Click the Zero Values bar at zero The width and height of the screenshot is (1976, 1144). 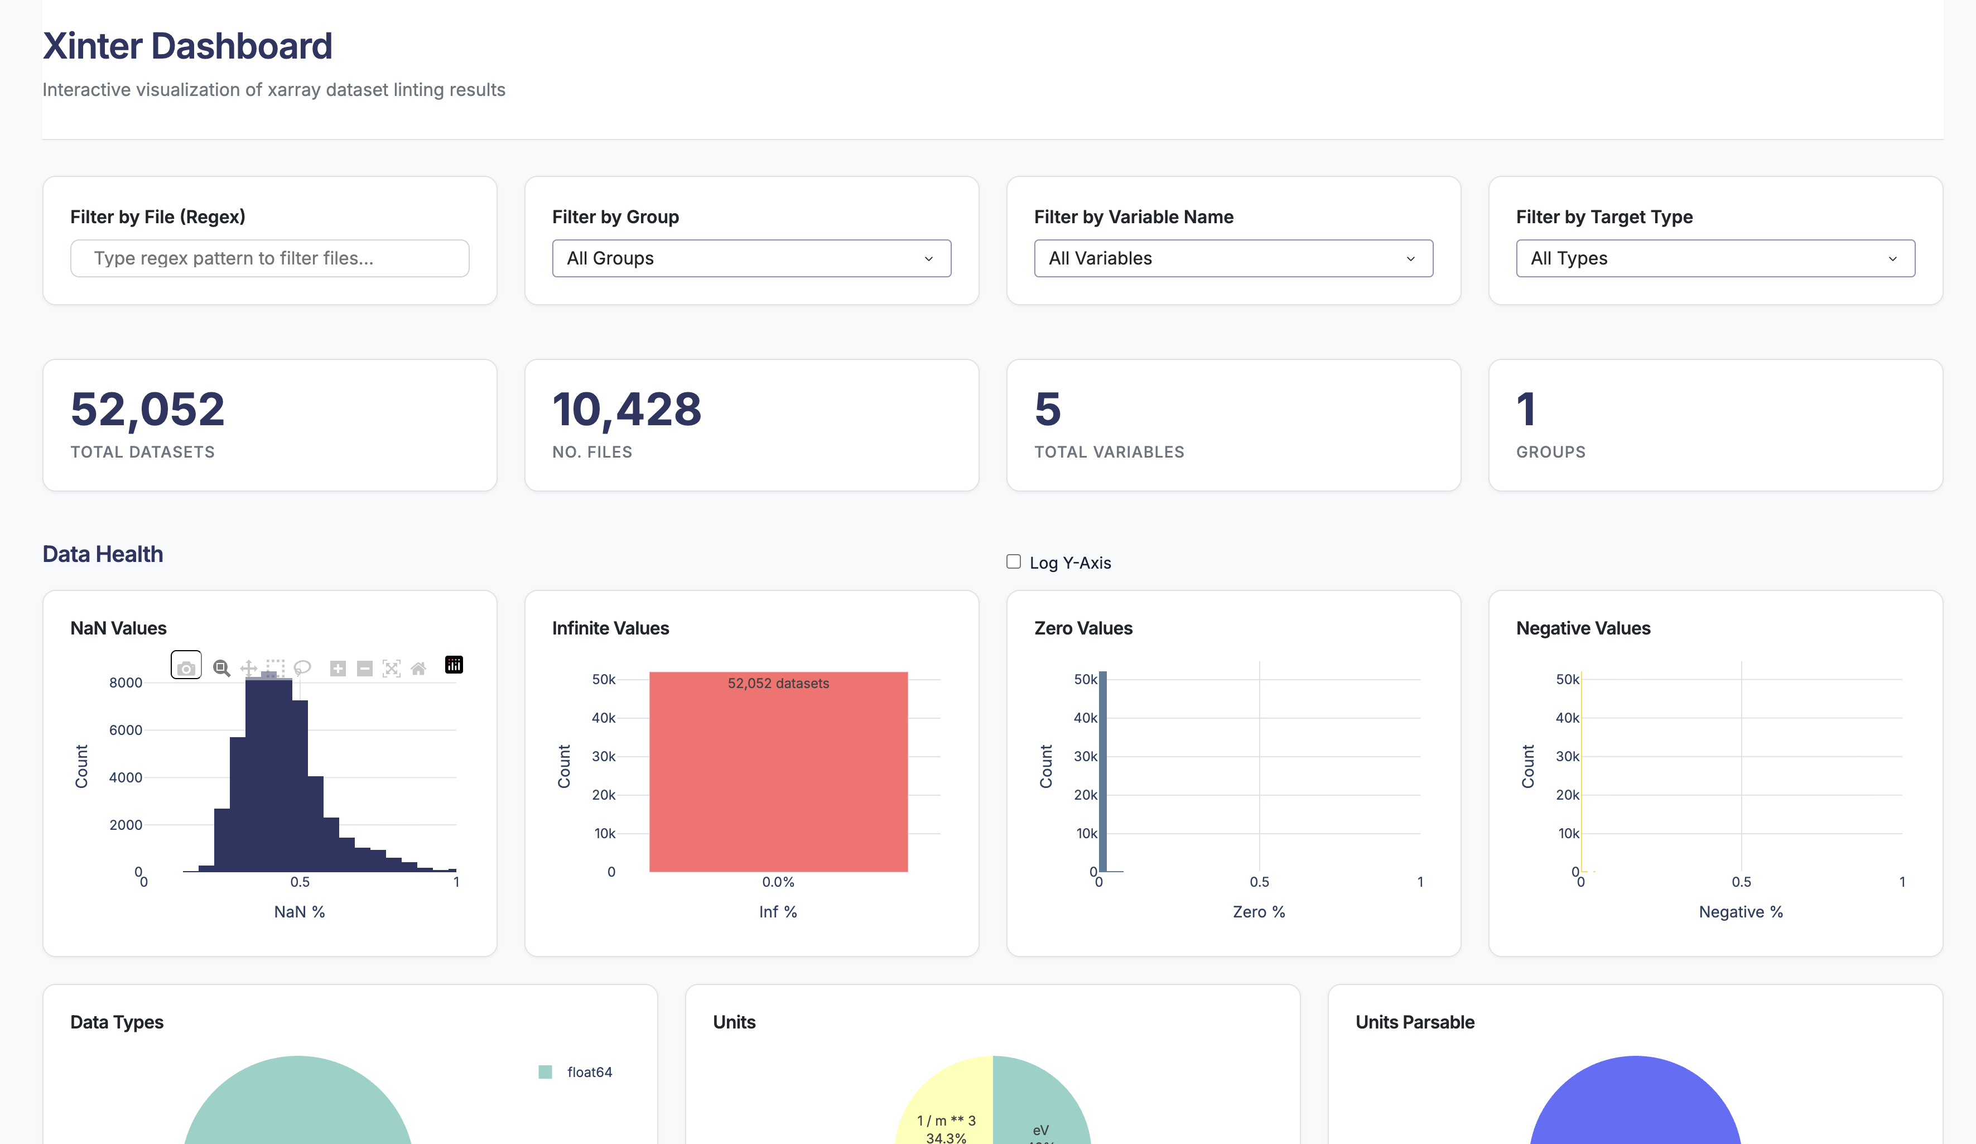click(x=1102, y=773)
